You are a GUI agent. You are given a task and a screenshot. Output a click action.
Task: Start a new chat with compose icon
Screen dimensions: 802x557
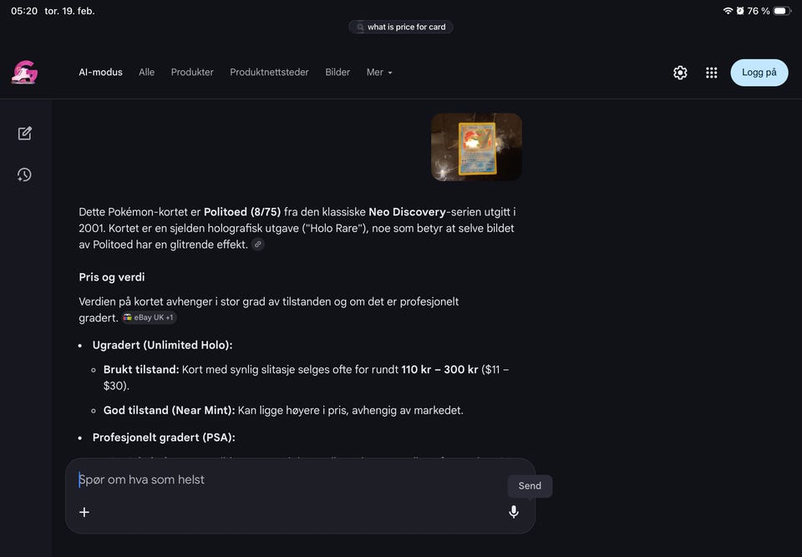tap(24, 134)
